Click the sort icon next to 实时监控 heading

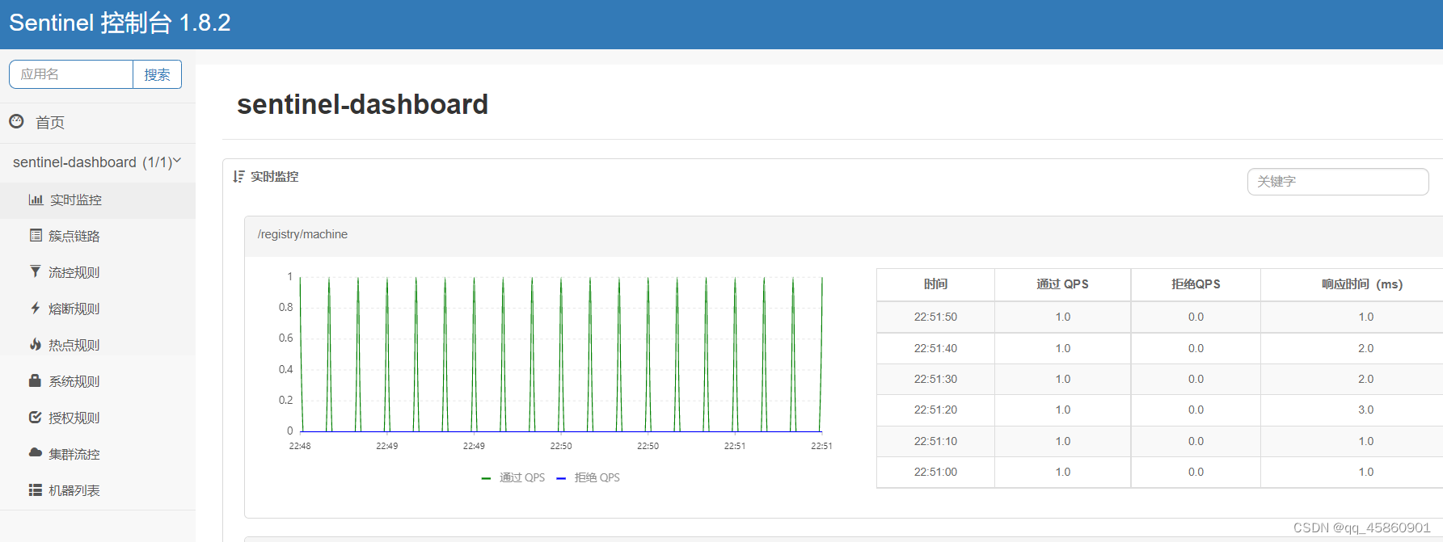238,176
